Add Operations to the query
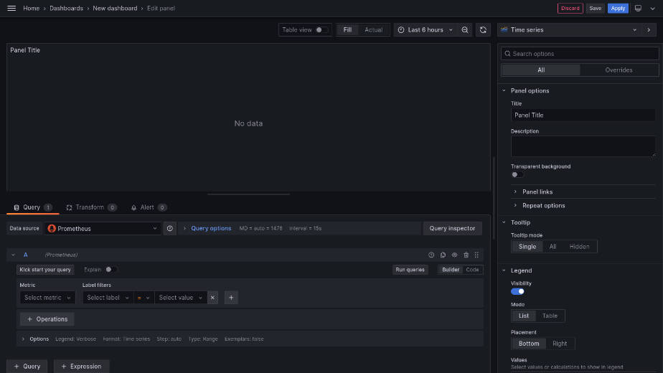 tap(47, 319)
